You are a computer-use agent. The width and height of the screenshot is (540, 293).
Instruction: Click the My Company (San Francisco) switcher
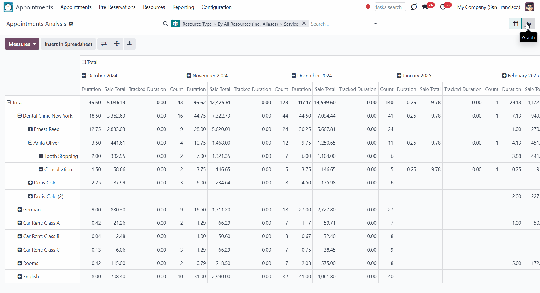pyautogui.click(x=488, y=7)
